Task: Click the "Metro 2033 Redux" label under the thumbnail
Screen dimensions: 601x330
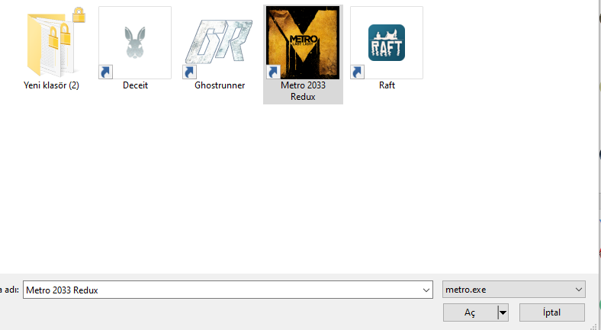Action: [x=303, y=91]
